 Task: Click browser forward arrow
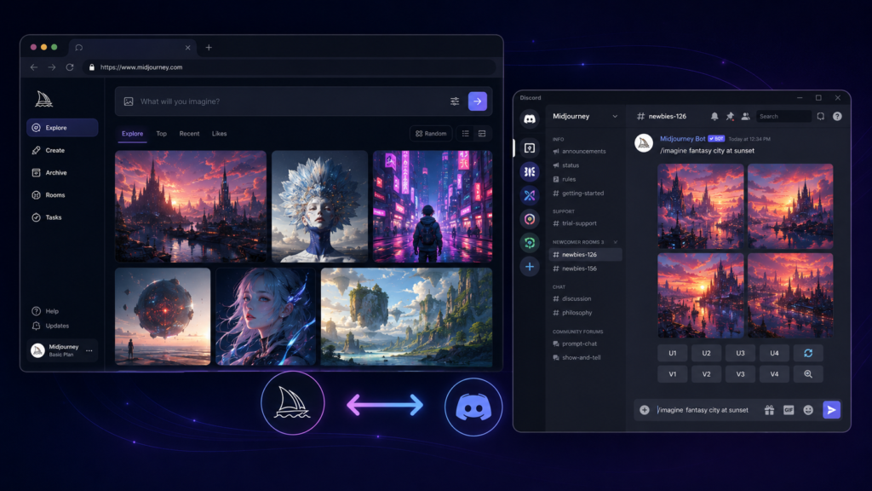tap(52, 67)
